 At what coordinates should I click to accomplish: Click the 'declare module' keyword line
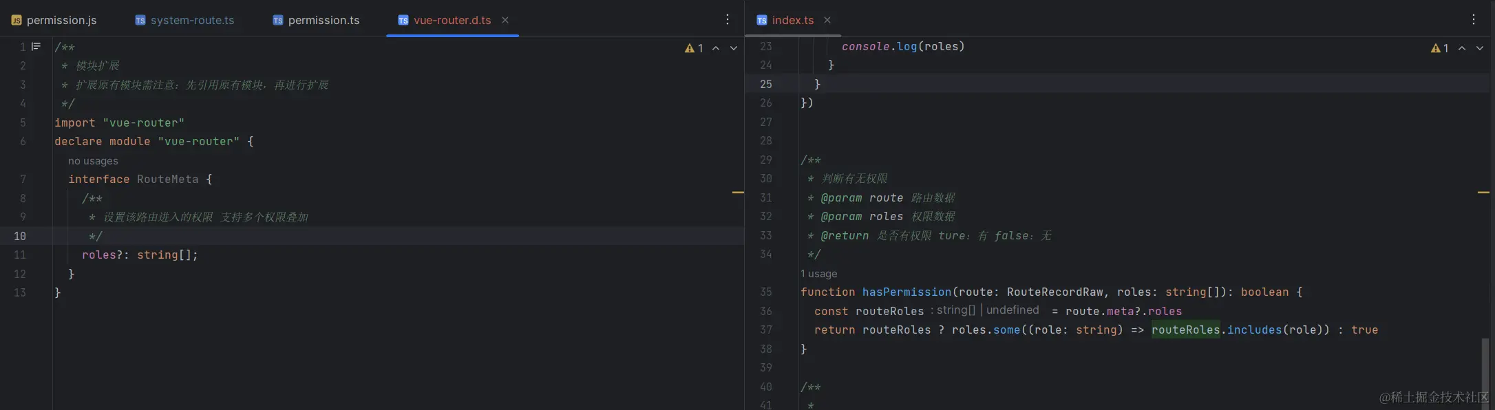tap(154, 142)
